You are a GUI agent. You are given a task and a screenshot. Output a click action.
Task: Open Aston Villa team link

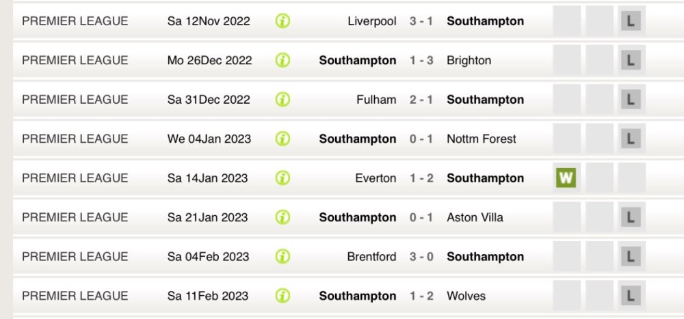pos(475,217)
